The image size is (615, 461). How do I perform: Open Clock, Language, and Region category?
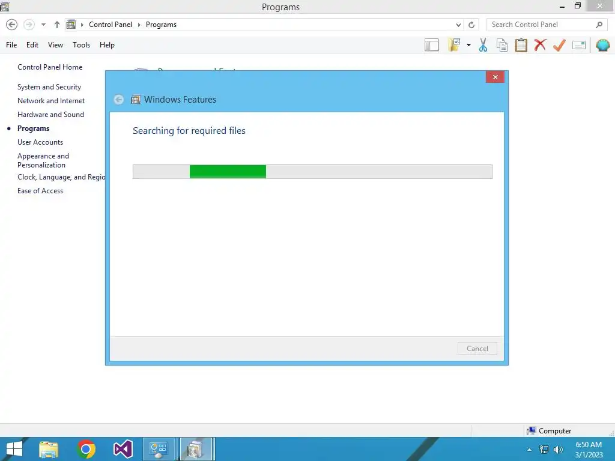point(61,177)
